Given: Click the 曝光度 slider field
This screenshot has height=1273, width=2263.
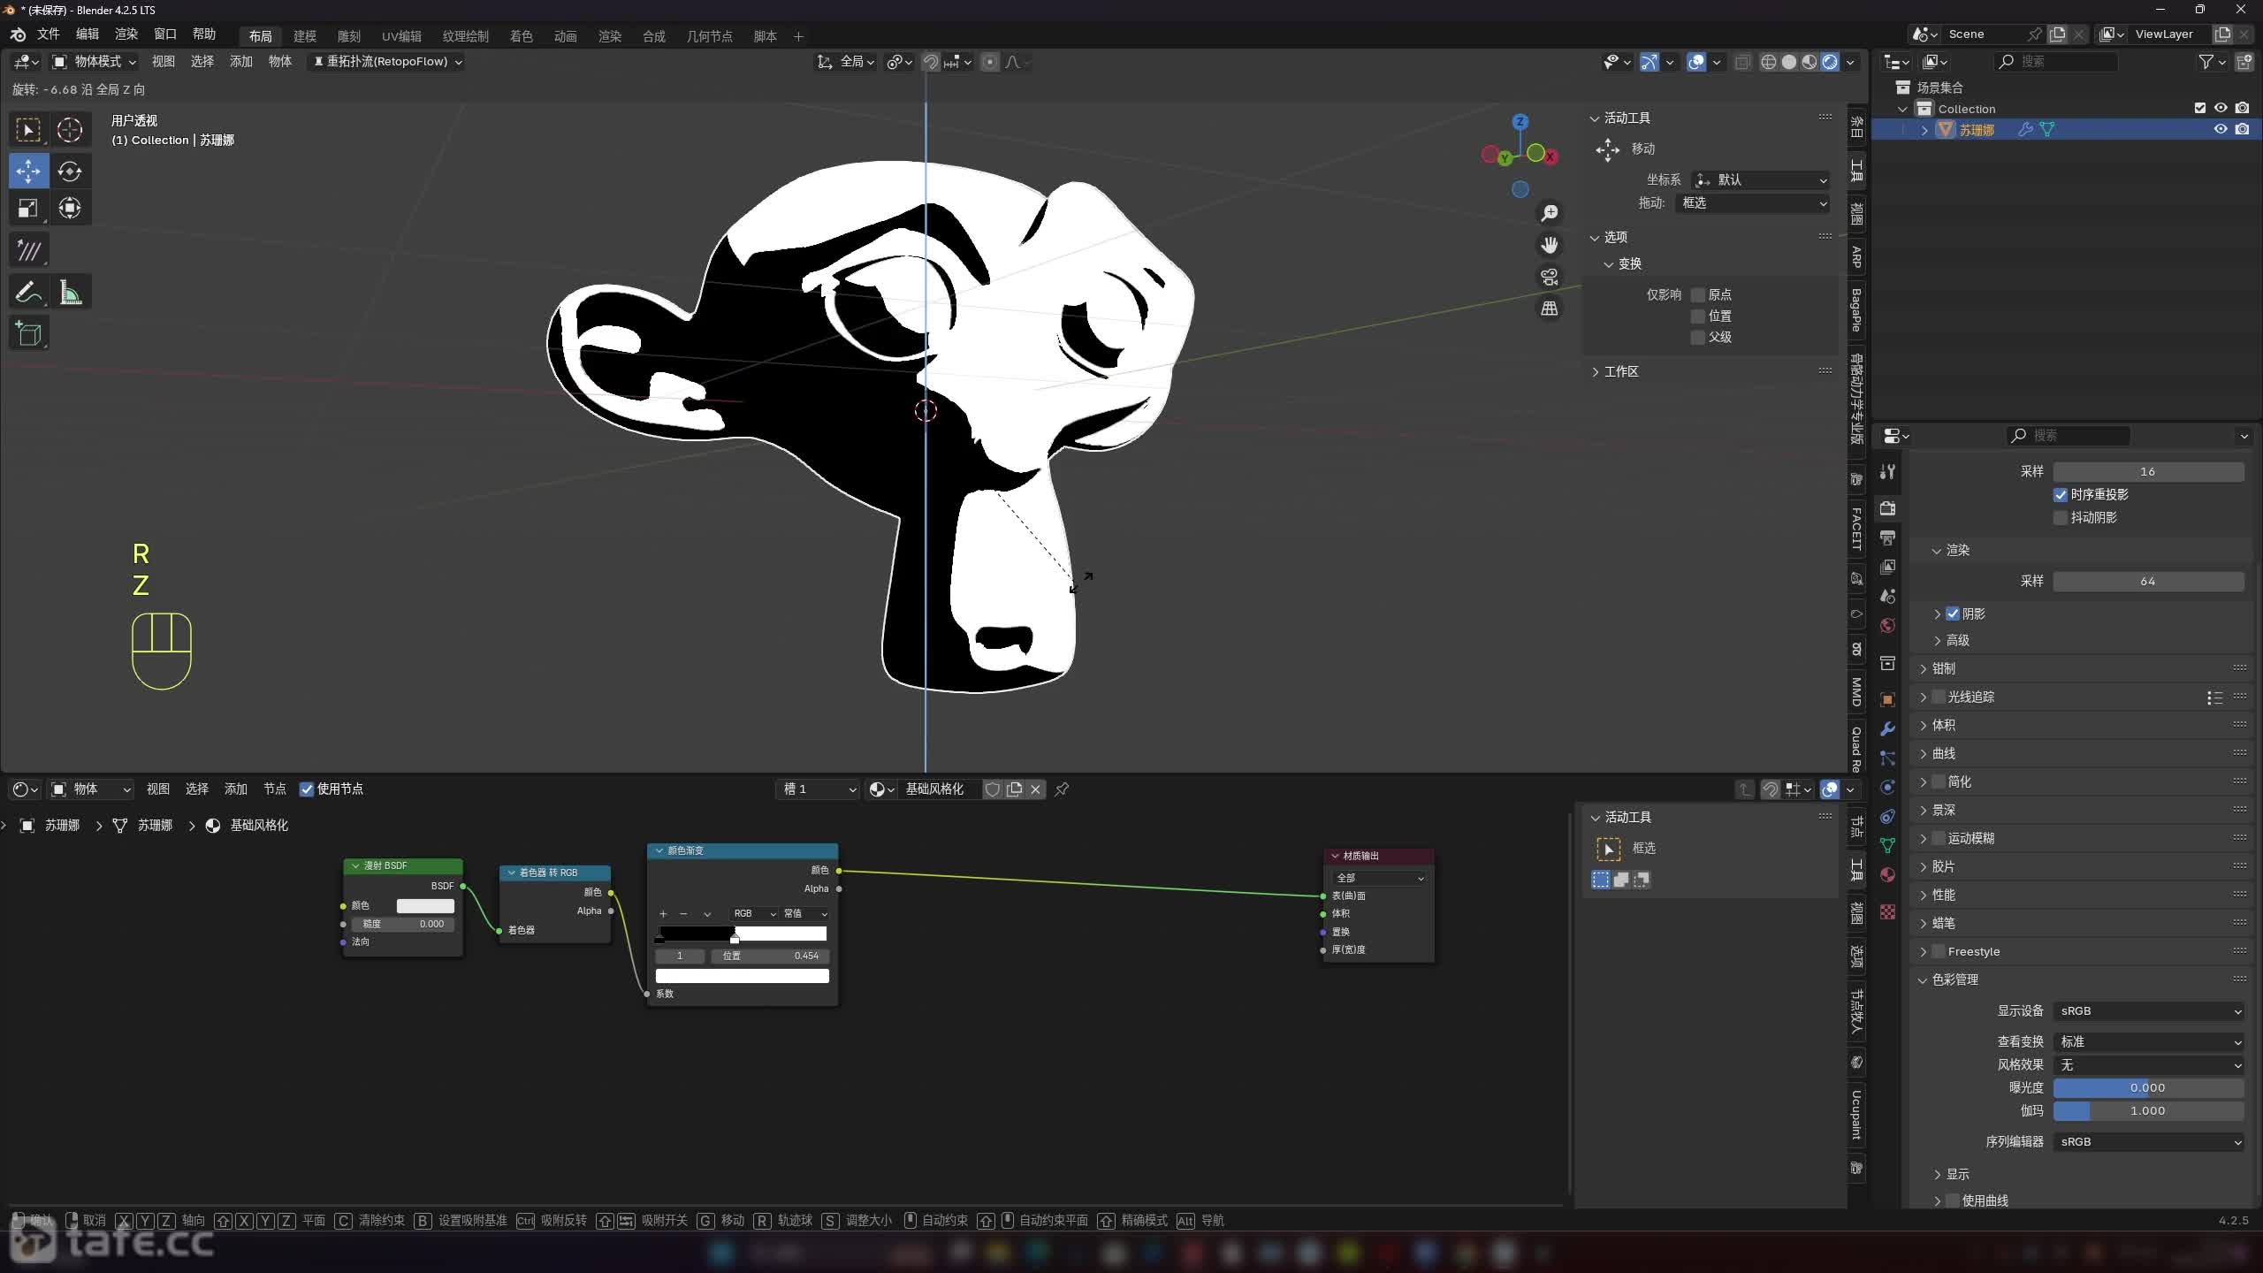Looking at the screenshot, I should pos(2148,1087).
